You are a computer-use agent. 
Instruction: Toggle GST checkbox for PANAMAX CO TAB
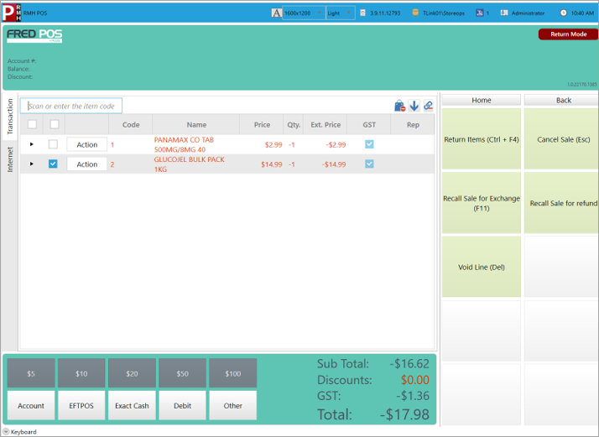tap(369, 144)
